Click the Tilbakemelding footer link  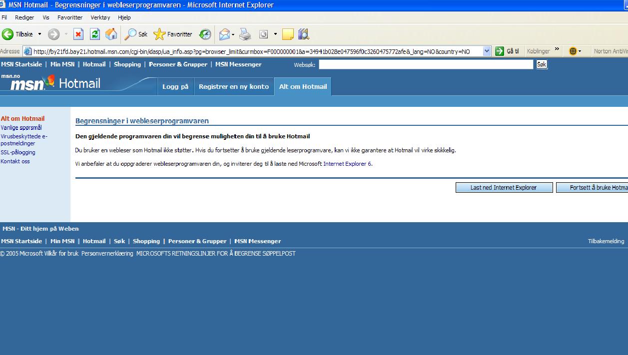pyautogui.click(x=606, y=241)
